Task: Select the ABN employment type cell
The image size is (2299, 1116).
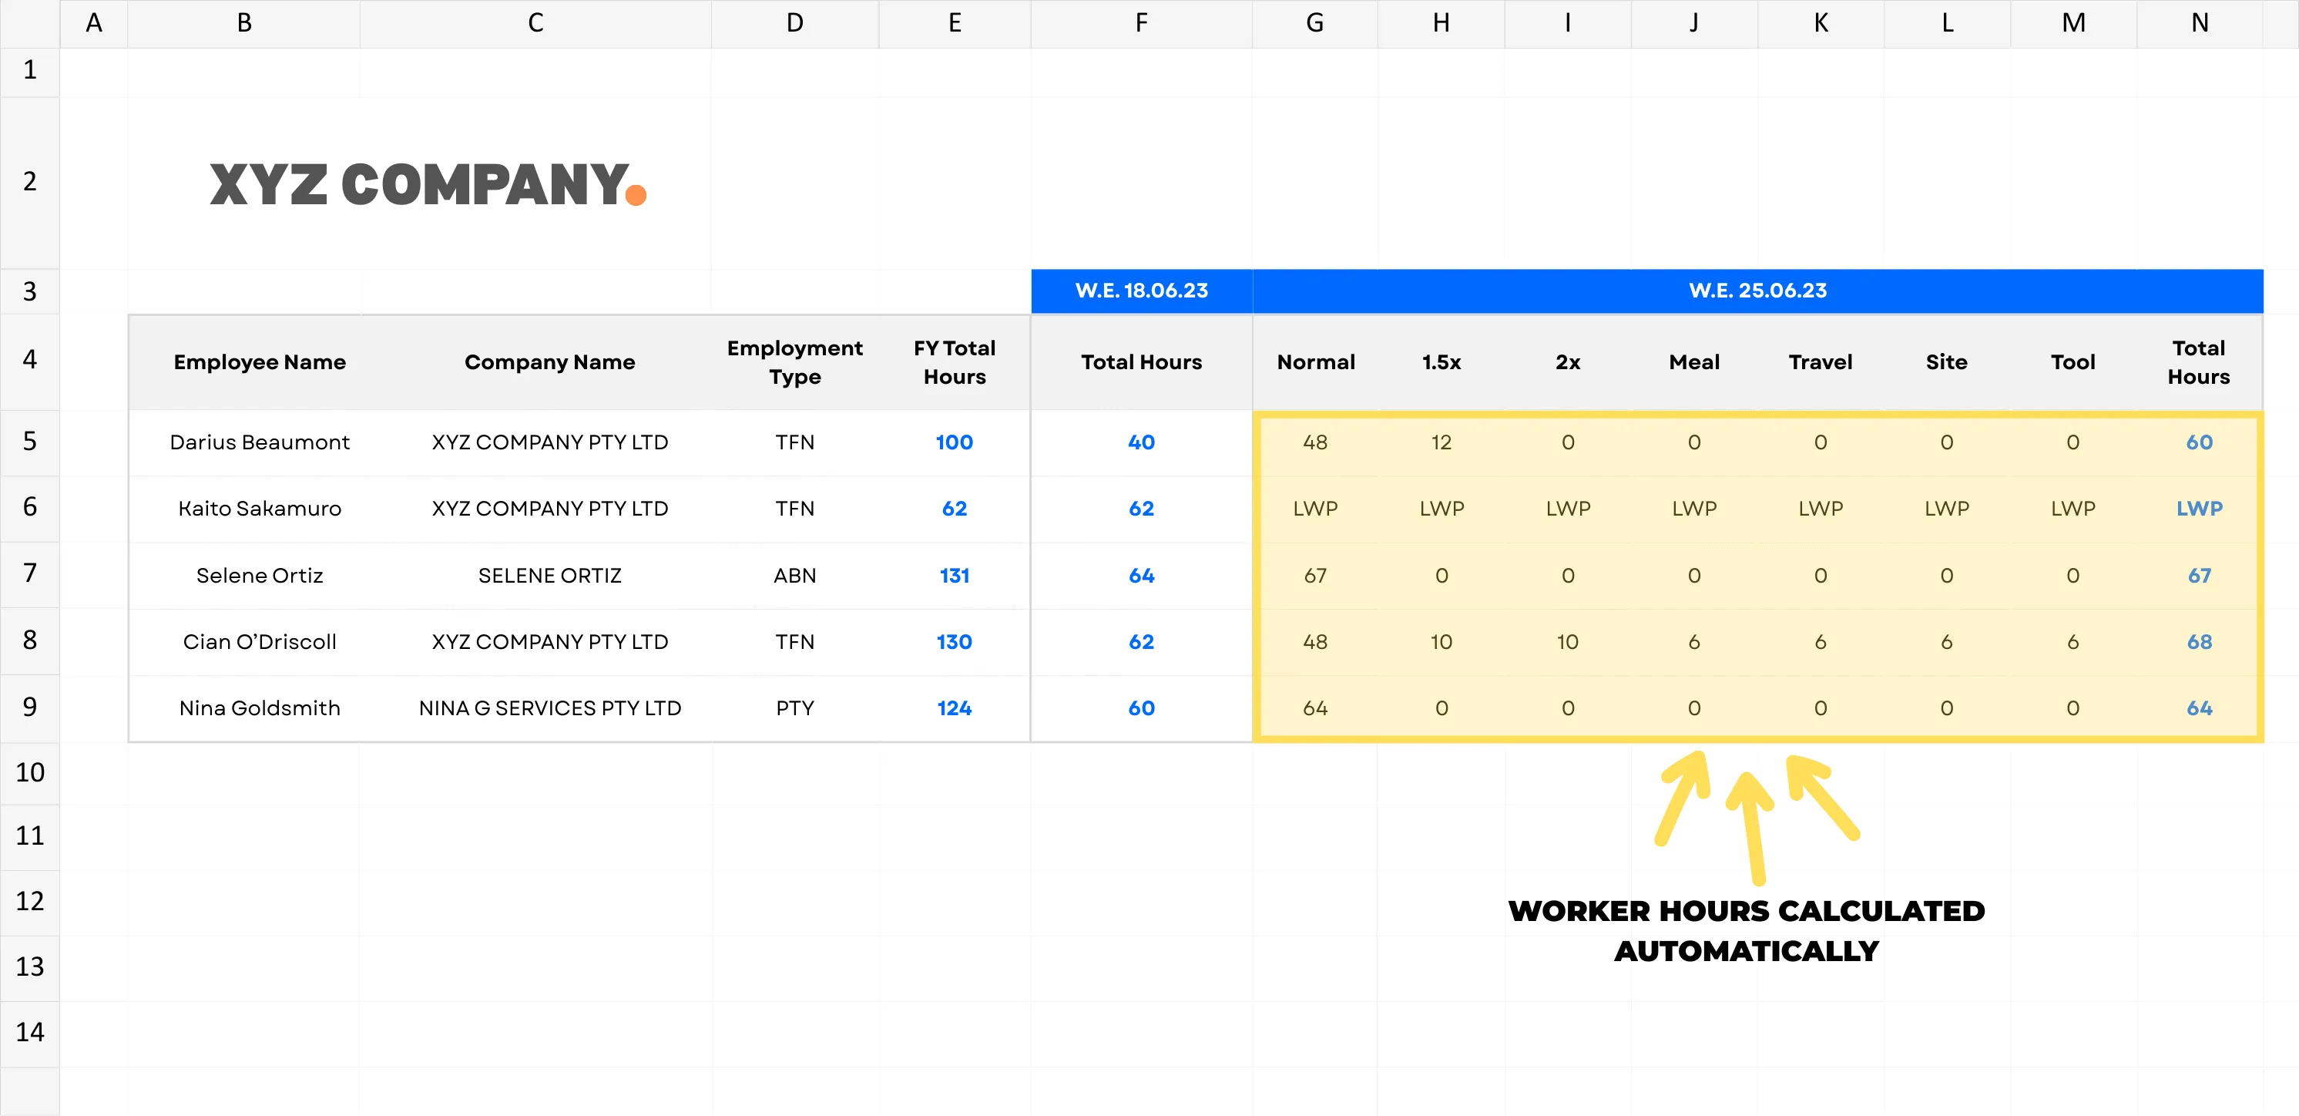Action: tap(794, 576)
